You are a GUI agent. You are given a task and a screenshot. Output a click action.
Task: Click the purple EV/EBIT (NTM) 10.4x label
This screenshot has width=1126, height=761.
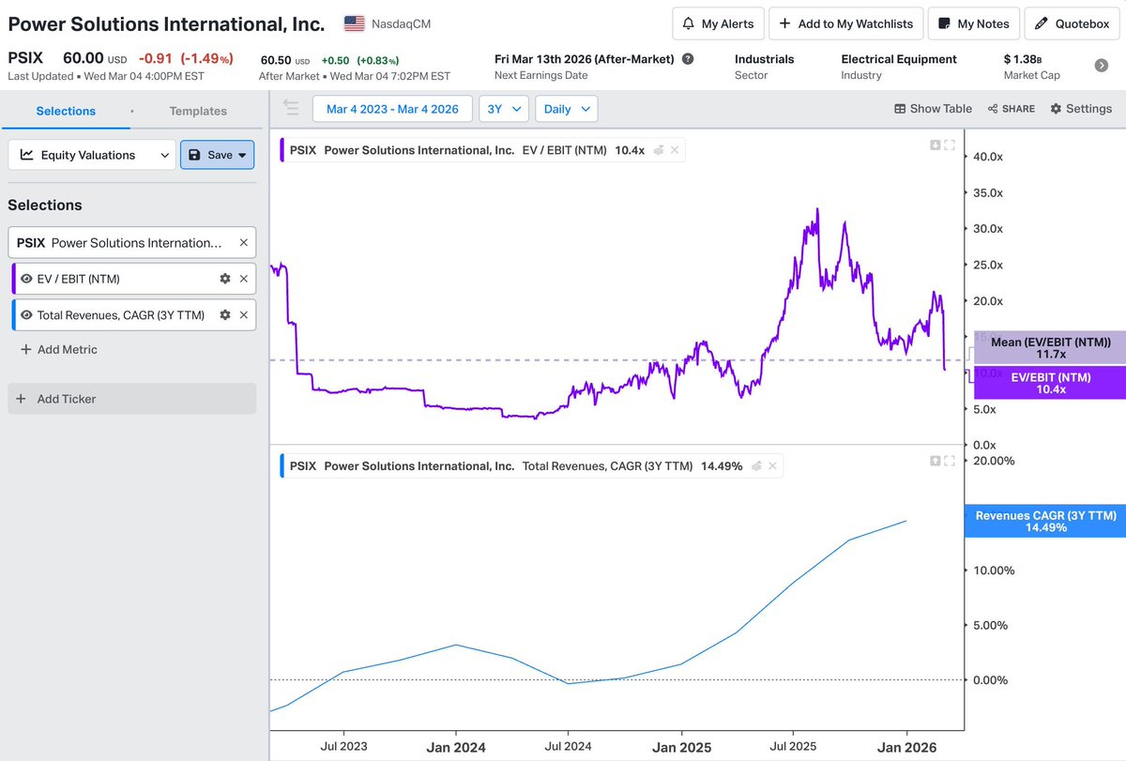tap(1050, 383)
